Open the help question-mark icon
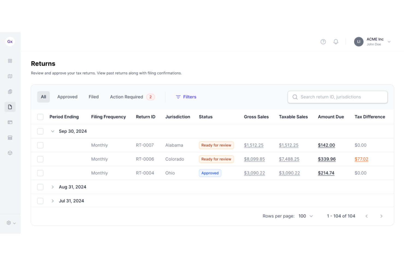The height and width of the screenshot is (269, 404). click(x=323, y=41)
